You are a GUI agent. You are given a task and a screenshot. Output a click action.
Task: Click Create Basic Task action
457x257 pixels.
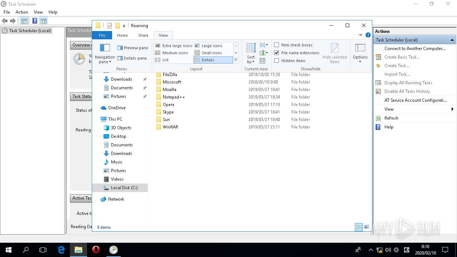[402, 57]
